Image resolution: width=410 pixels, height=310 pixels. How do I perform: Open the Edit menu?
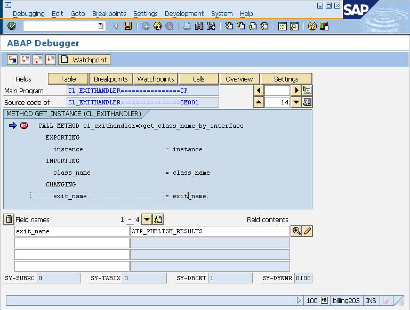click(57, 13)
